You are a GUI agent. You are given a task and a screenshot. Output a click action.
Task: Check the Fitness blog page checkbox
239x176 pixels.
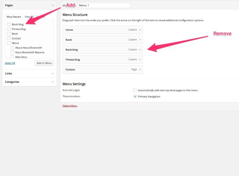click(x=9, y=29)
